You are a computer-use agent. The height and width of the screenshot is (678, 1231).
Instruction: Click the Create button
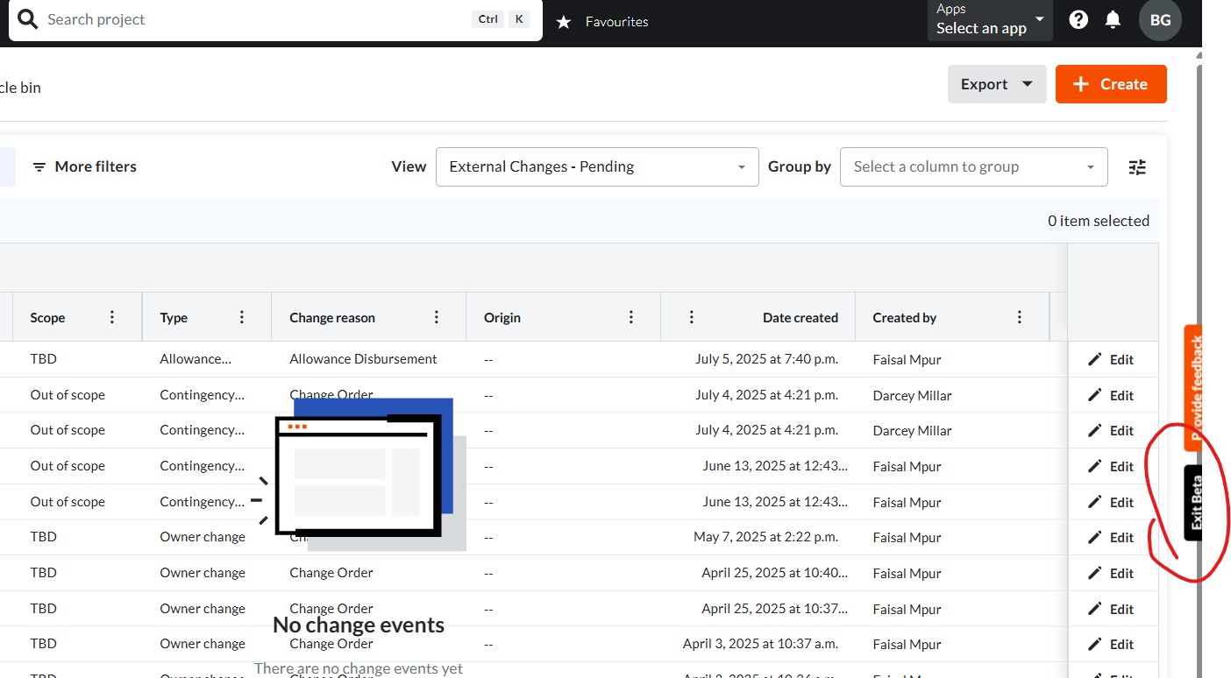tap(1111, 84)
